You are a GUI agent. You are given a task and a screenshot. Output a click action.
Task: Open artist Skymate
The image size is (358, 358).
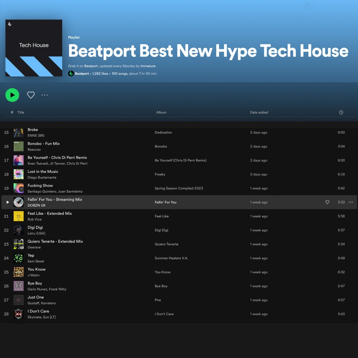34,317
